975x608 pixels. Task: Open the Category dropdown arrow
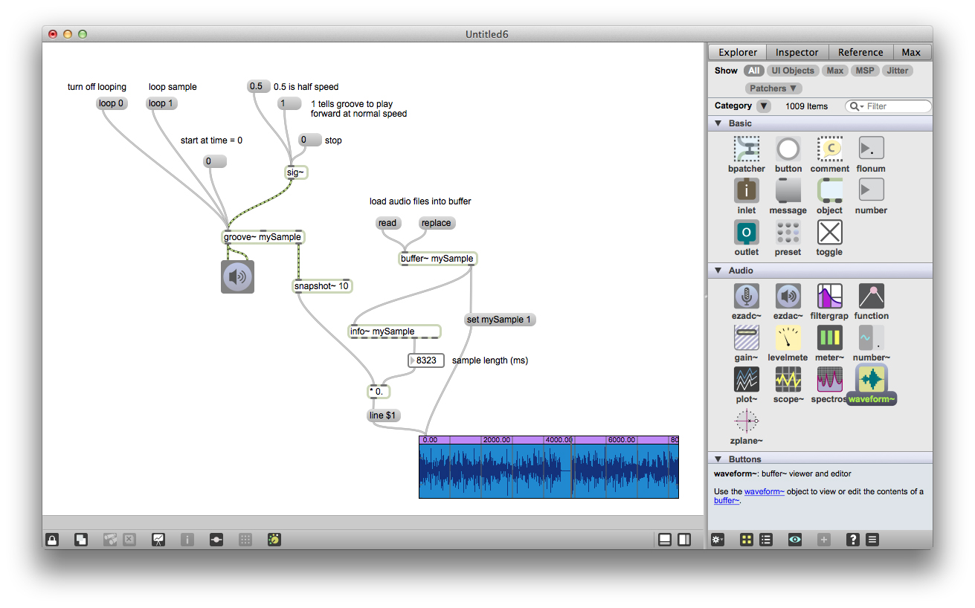point(764,106)
